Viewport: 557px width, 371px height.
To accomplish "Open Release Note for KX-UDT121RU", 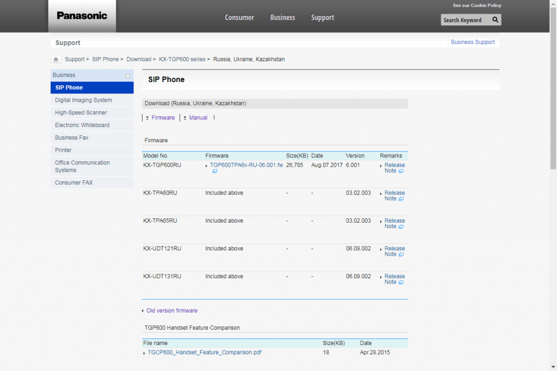I will coord(394,251).
